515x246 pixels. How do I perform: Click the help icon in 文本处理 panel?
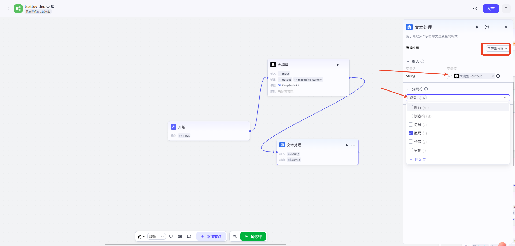tap(487, 27)
